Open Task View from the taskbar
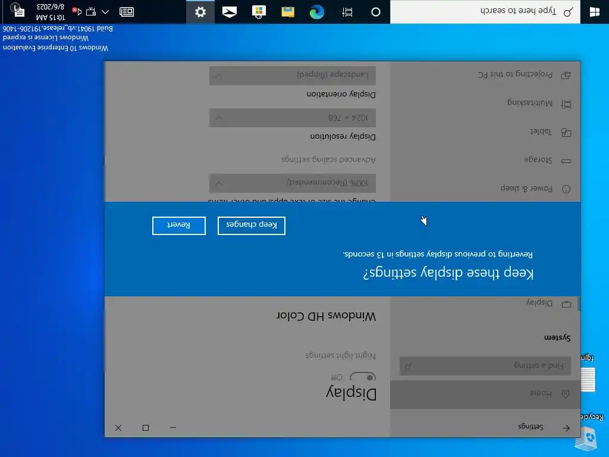This screenshot has height=457, width=609. click(347, 12)
